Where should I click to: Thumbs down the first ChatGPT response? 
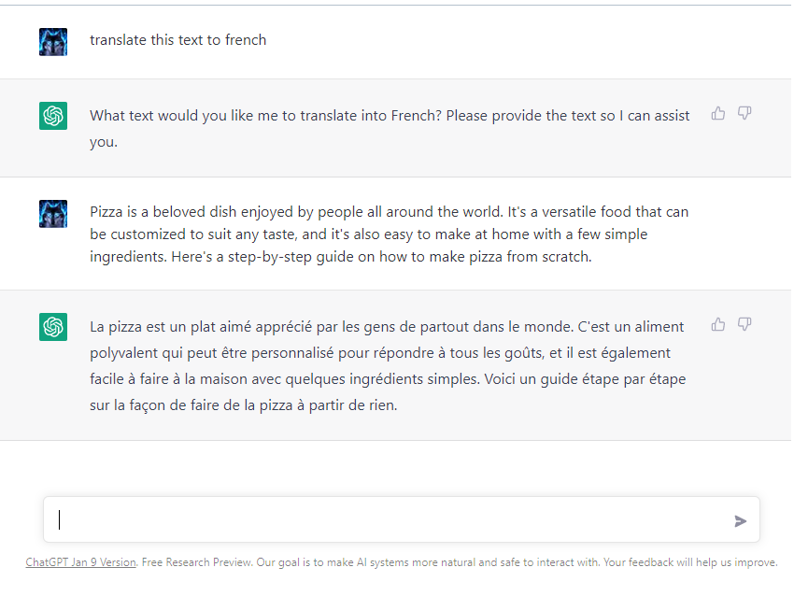click(744, 112)
